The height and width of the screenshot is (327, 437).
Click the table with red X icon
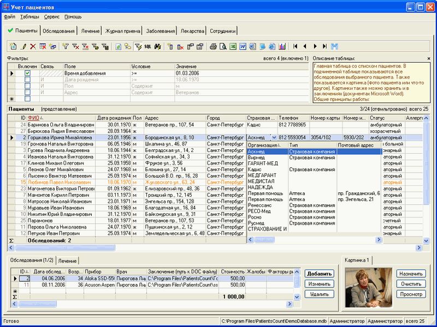click(x=43, y=46)
